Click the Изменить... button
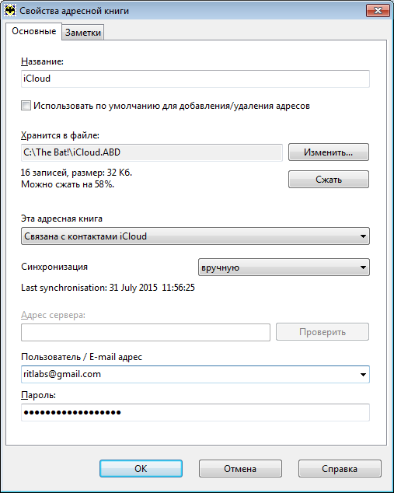Screen dimensions: 394x493 tap(328, 152)
